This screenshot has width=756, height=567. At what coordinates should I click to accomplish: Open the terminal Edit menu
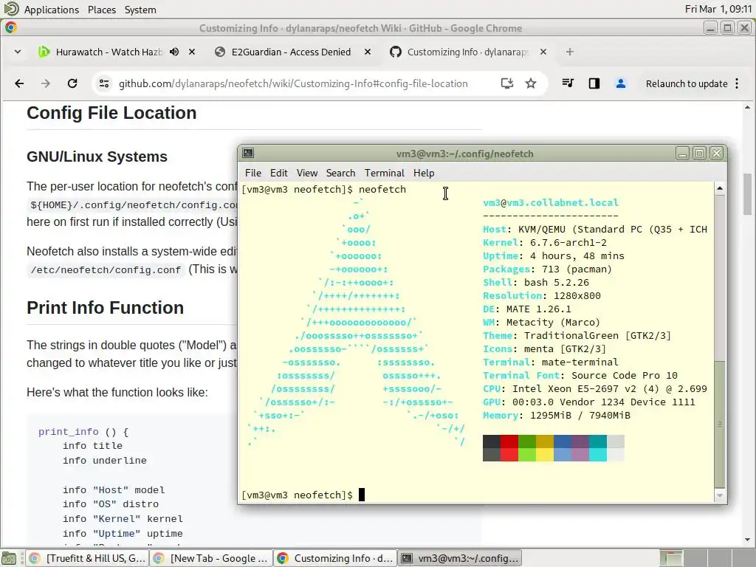pos(278,173)
